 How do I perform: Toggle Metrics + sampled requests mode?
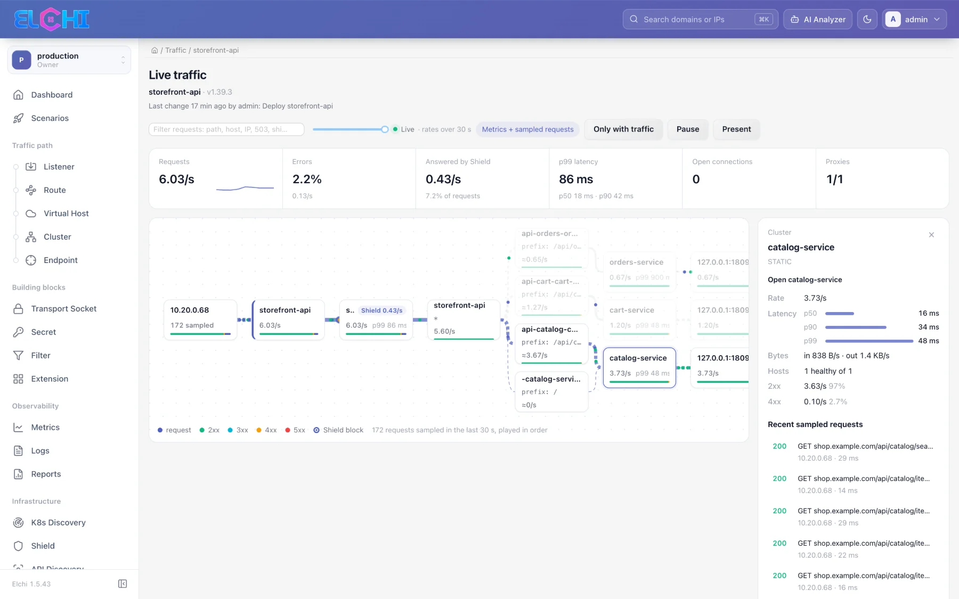[x=527, y=129]
